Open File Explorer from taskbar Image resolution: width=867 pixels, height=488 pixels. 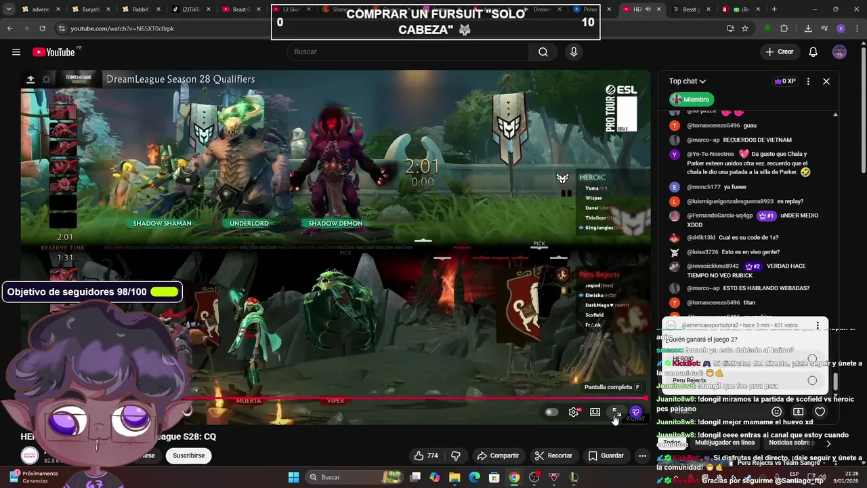click(454, 477)
